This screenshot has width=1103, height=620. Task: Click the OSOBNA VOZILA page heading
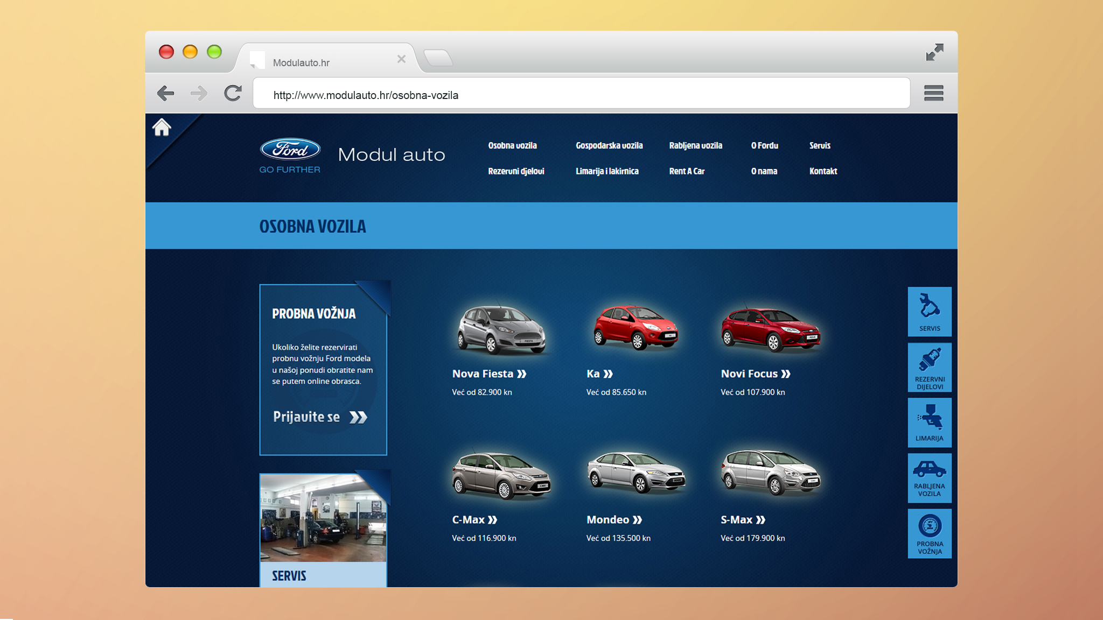[x=312, y=226]
